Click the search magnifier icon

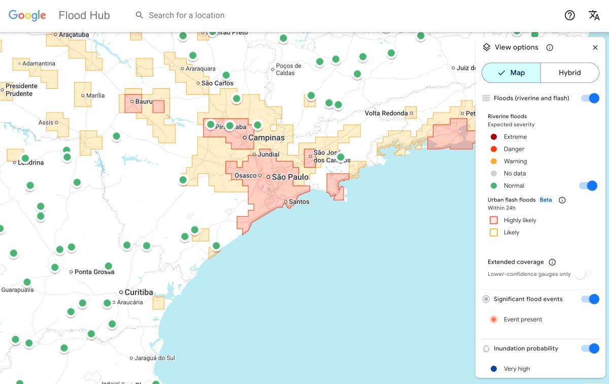pyautogui.click(x=140, y=15)
